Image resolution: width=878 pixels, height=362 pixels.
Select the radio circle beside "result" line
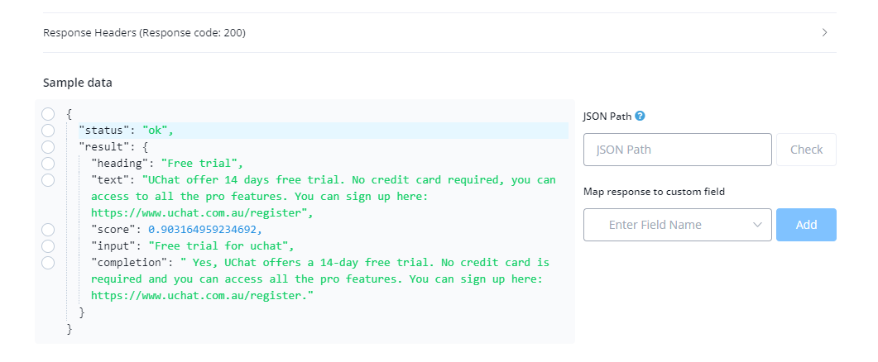click(x=48, y=147)
